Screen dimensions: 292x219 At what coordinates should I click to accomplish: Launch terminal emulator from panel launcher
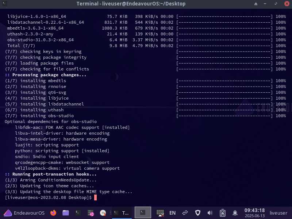coord(78,213)
